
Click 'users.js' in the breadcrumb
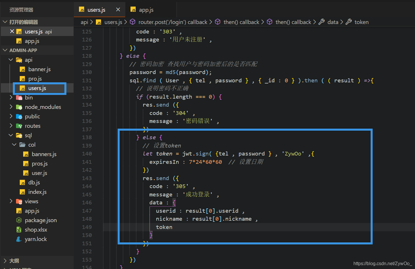pyautogui.click(x=113, y=22)
